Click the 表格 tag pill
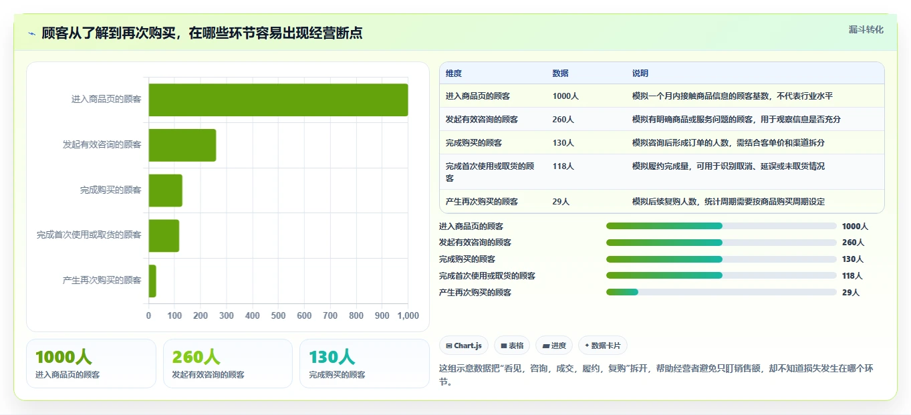This screenshot has height=415, width=911. pyautogui.click(x=512, y=345)
